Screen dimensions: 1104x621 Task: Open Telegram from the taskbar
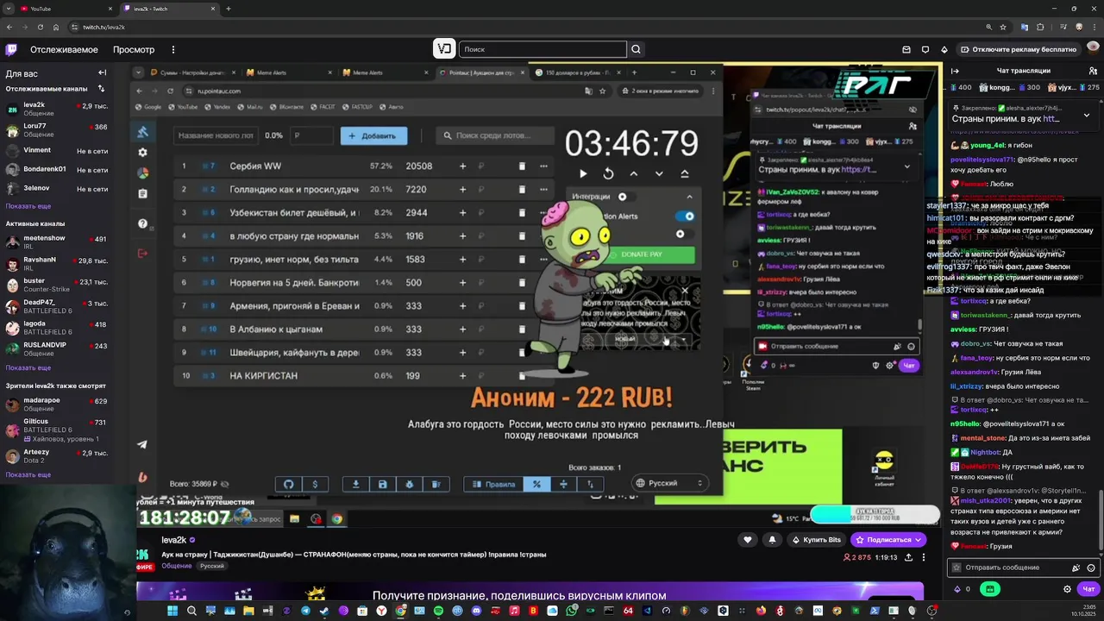305,611
